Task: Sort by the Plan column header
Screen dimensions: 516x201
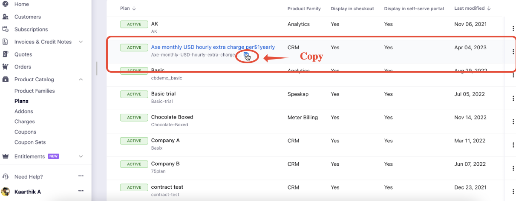Action: point(128,8)
